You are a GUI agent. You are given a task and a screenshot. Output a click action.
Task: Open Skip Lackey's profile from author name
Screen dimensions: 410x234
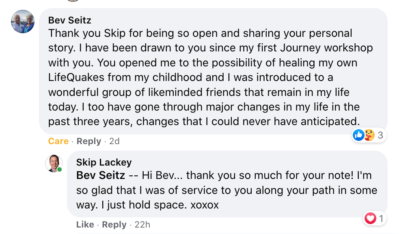coord(104,162)
